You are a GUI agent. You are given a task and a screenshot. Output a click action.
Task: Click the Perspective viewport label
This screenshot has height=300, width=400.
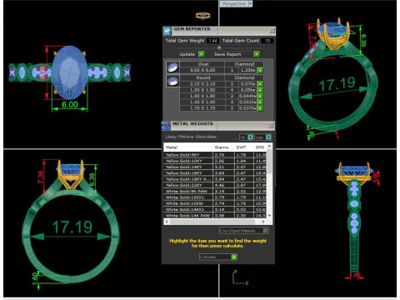[234, 3]
